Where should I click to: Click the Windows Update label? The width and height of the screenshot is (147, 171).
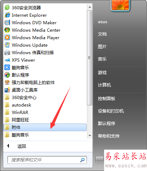coord(30,45)
